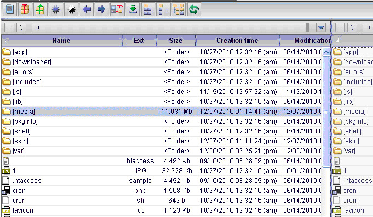This screenshot has width=373, height=217.
Task: Show the folder tree view icon
Action: (x=179, y=9)
